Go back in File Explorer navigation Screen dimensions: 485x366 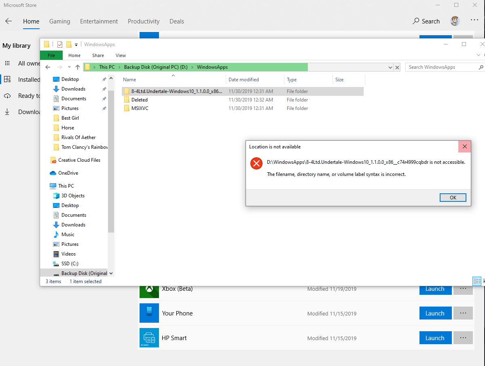48,67
